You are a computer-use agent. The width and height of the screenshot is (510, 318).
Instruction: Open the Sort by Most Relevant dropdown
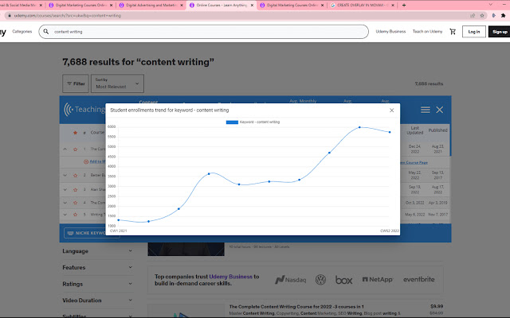coord(117,83)
